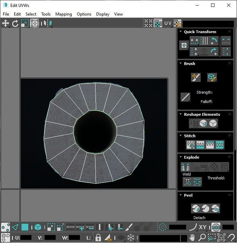Collapse the Explode rollout
237x243 pixels.
coord(181,157)
